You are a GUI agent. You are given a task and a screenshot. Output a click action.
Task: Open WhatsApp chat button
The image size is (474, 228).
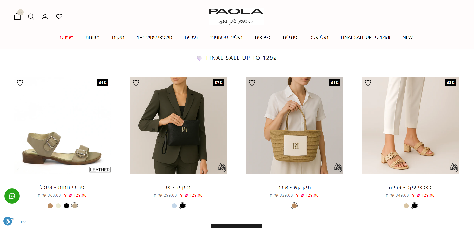point(12,196)
